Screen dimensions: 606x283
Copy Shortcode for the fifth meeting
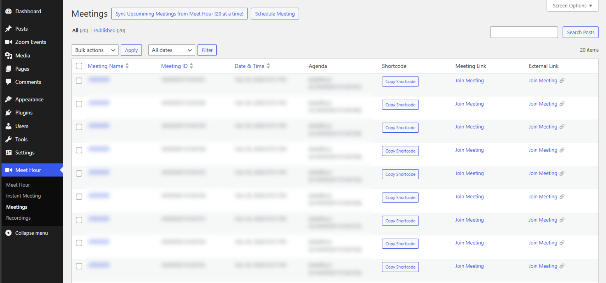pos(400,174)
